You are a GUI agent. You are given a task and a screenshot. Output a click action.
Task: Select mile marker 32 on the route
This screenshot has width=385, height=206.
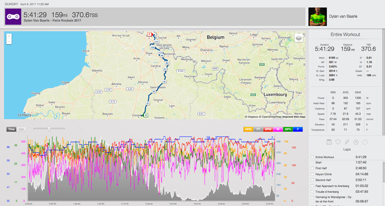(x=154, y=91)
